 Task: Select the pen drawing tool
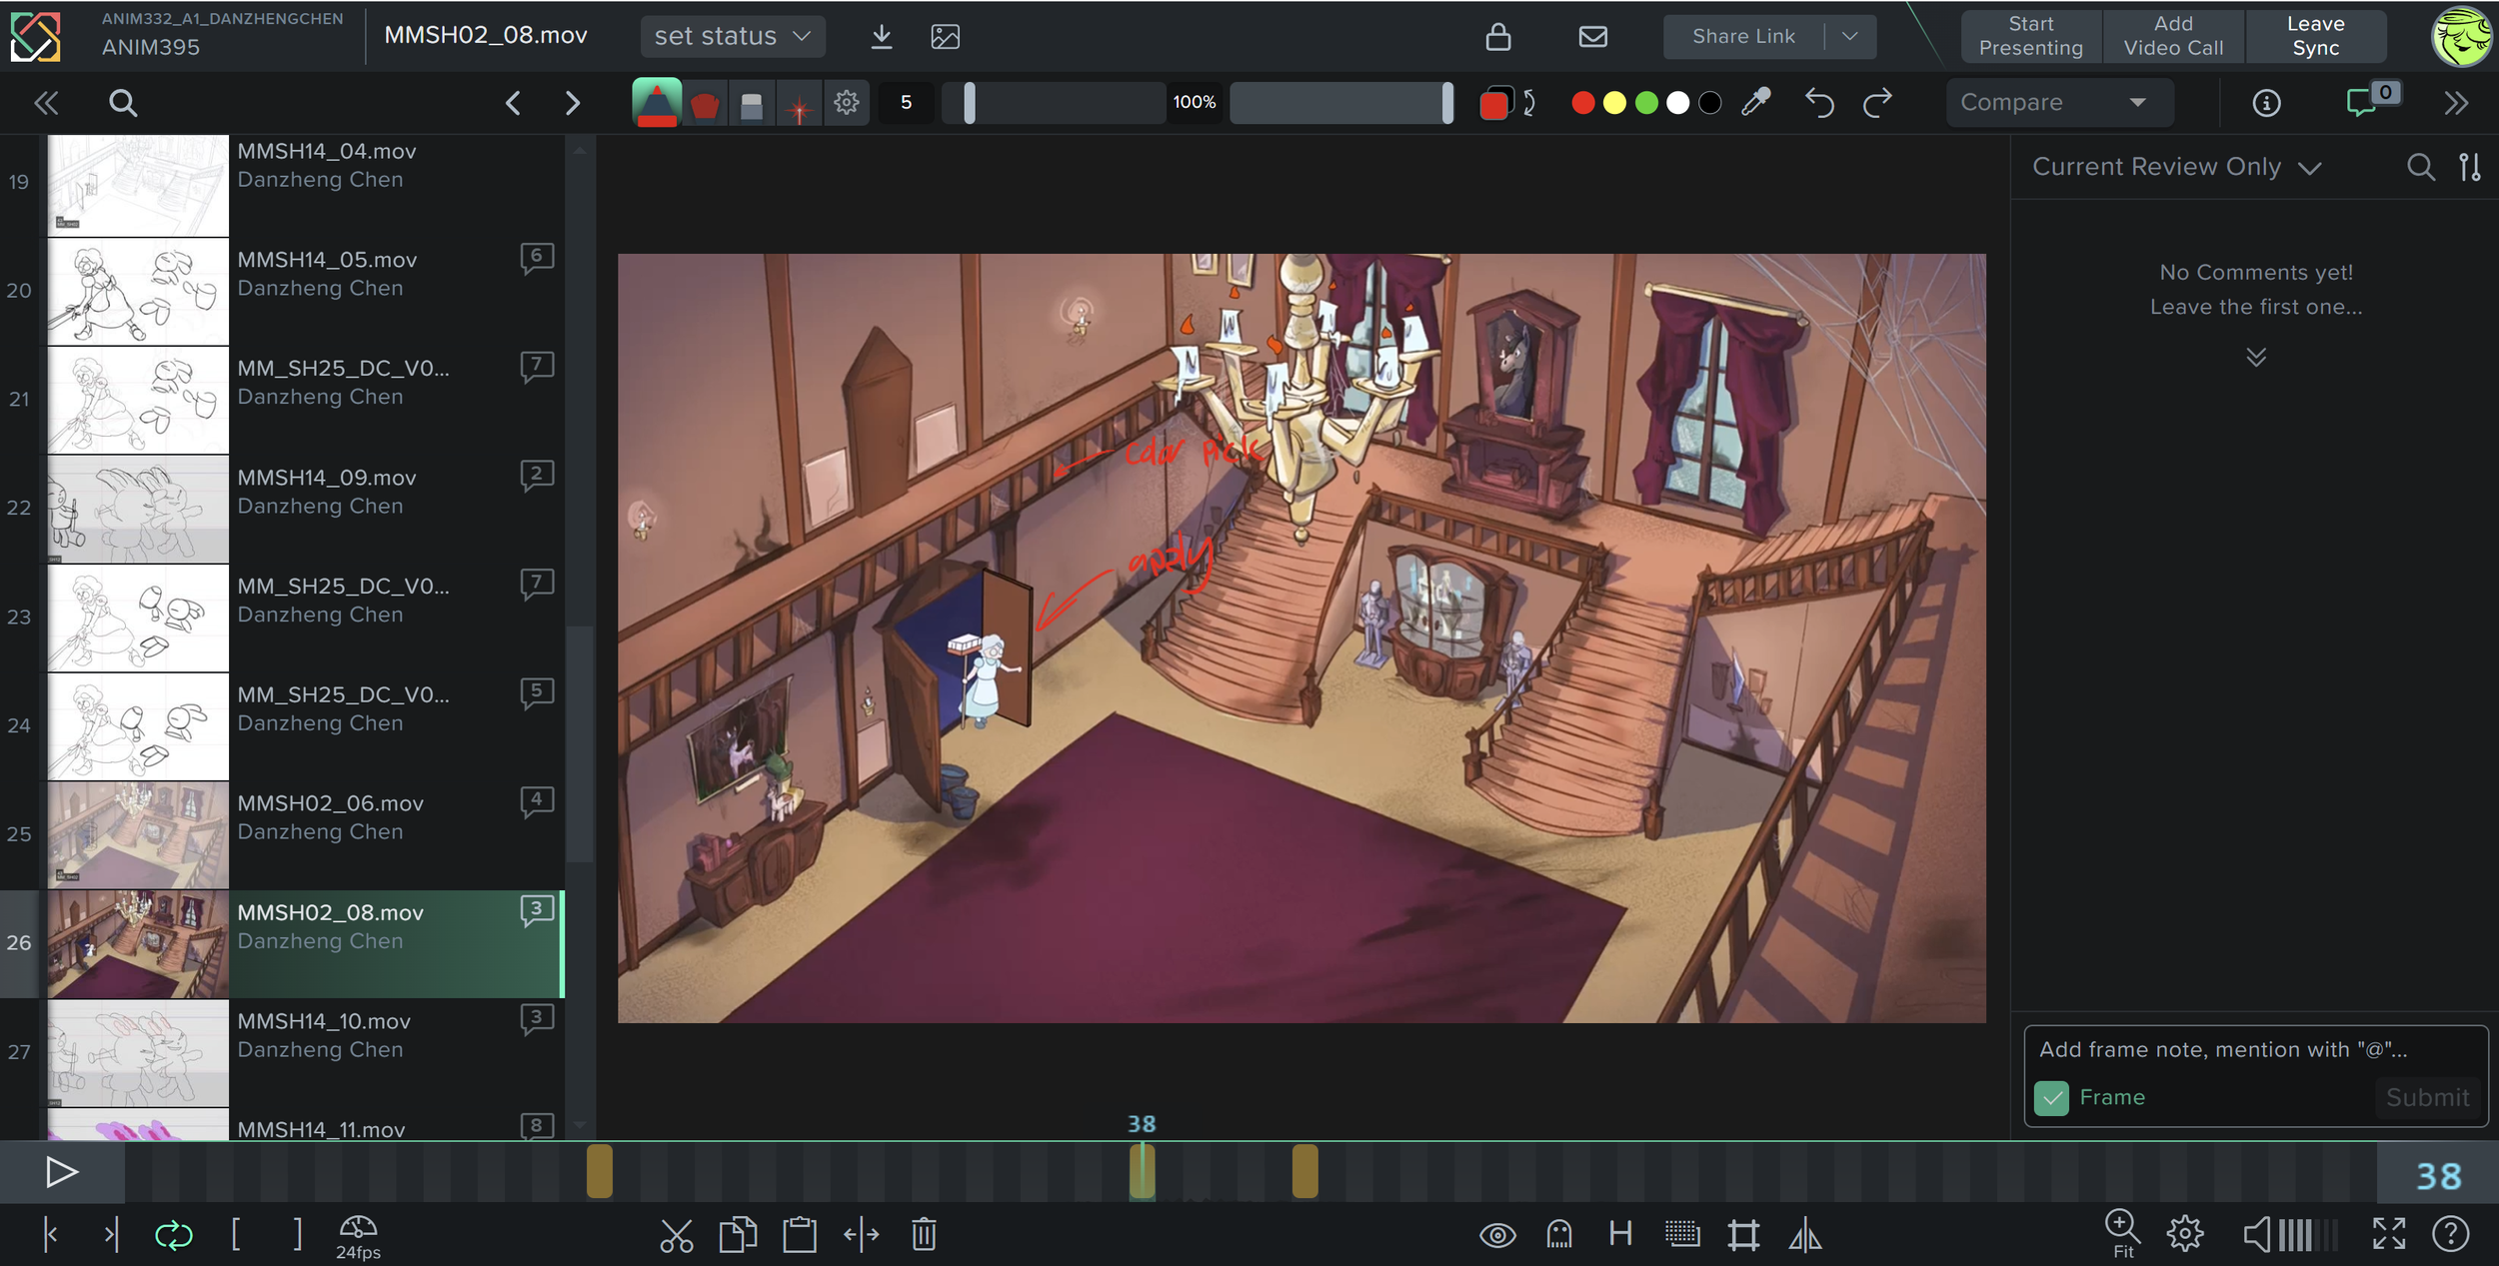point(657,102)
